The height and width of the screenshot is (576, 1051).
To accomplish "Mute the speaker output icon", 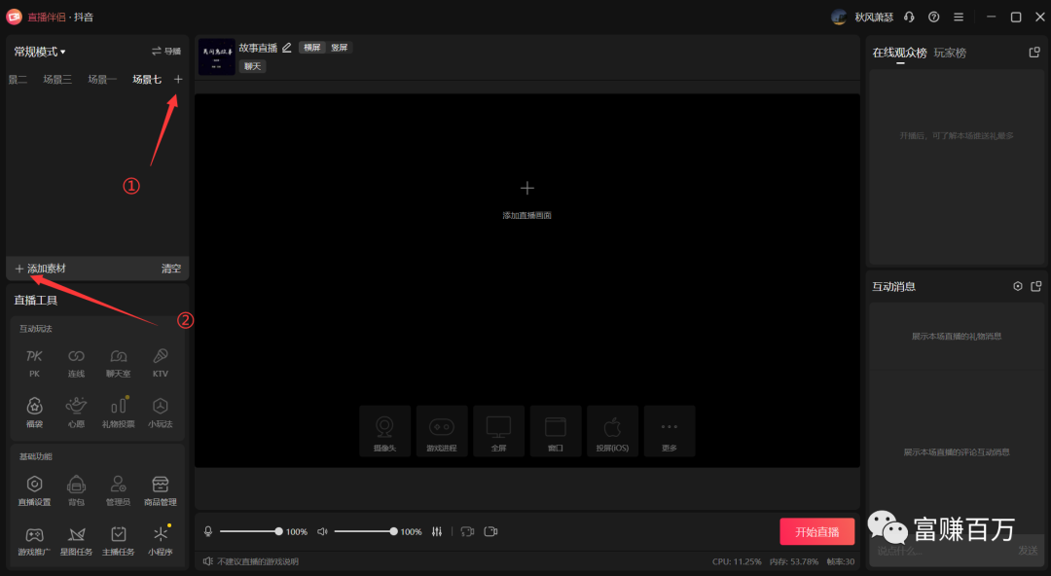I will [322, 531].
